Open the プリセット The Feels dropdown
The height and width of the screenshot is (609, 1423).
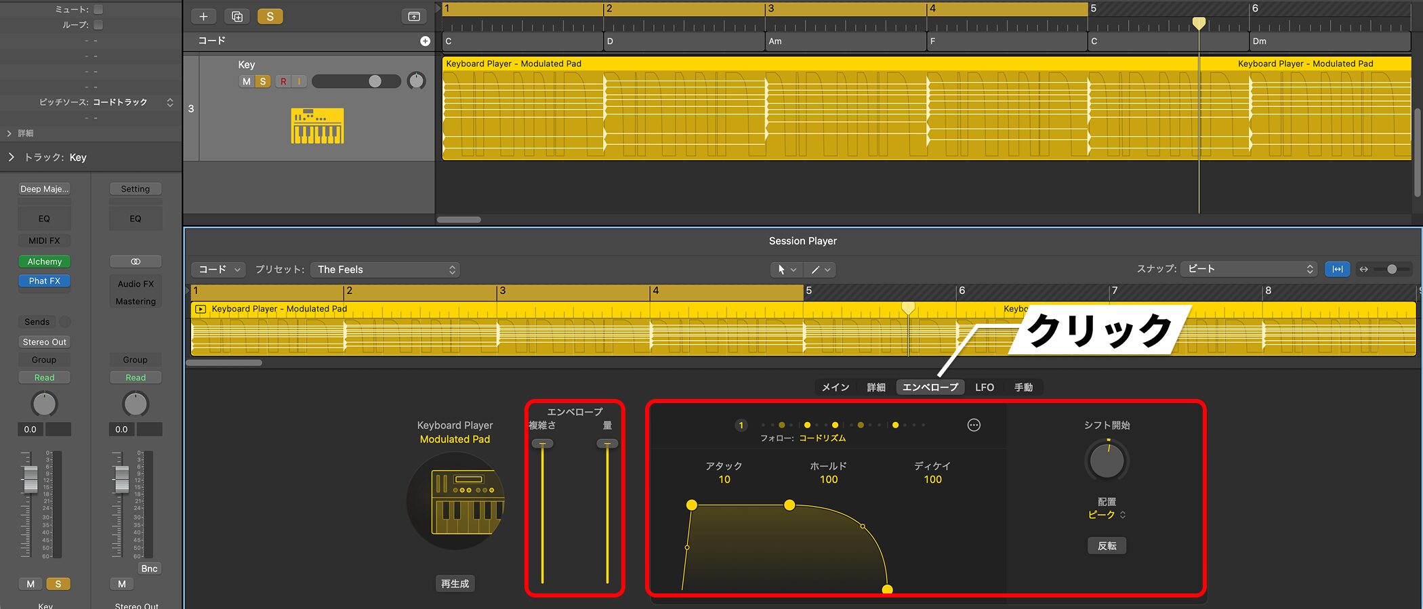click(x=385, y=270)
